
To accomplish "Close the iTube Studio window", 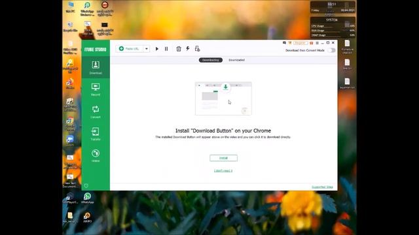I will (333, 42).
